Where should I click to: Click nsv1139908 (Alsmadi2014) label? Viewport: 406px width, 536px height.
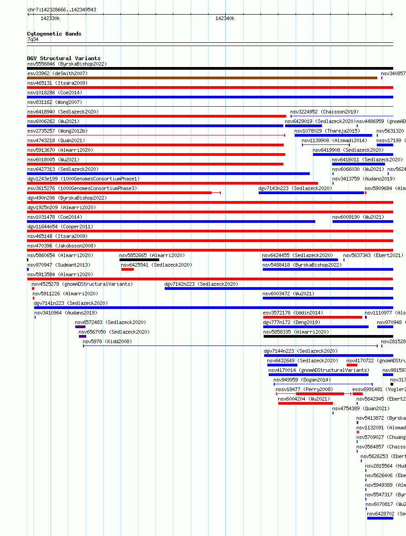tap(334, 140)
